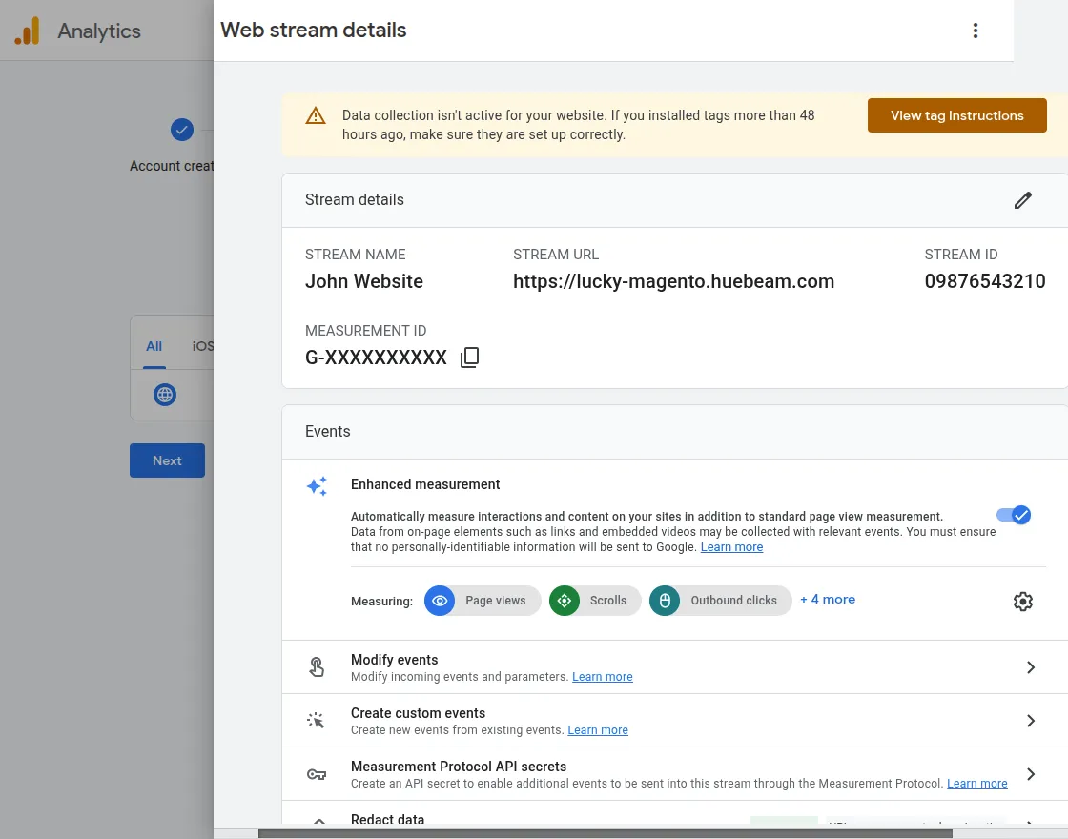
Task: Click the Account created checkmark step
Action: click(182, 130)
